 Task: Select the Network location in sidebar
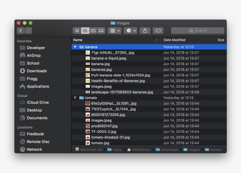coord(35,149)
